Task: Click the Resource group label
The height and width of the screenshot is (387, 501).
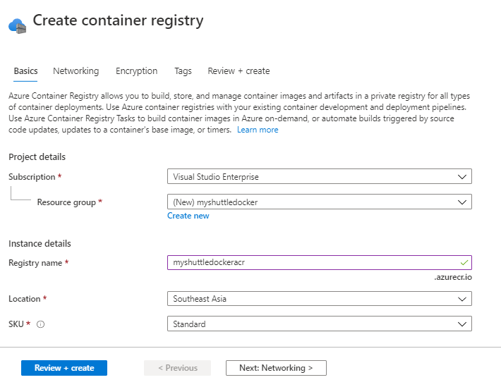Action: (66, 202)
